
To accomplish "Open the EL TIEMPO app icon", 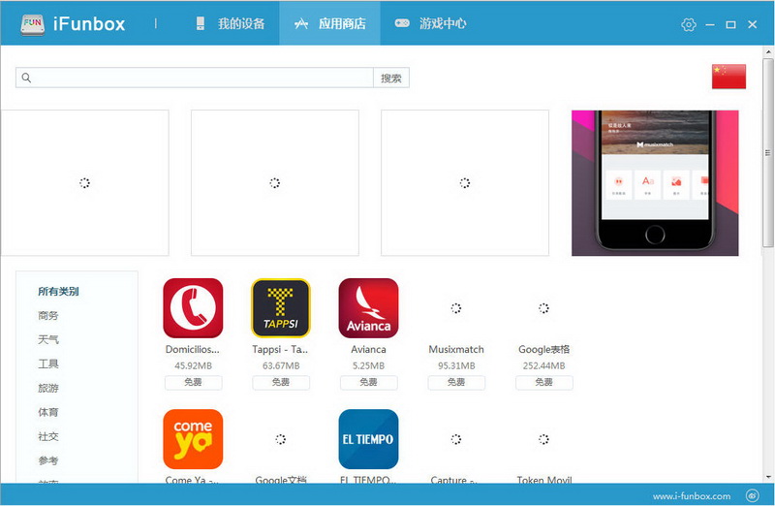I will [368, 439].
